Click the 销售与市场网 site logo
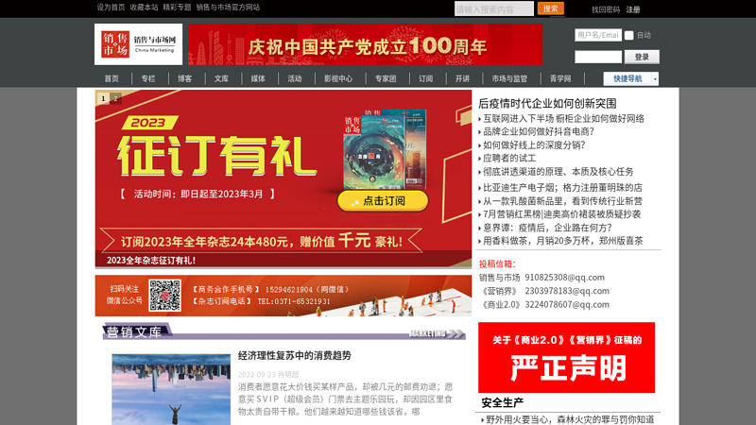756x425 pixels. coord(138,44)
